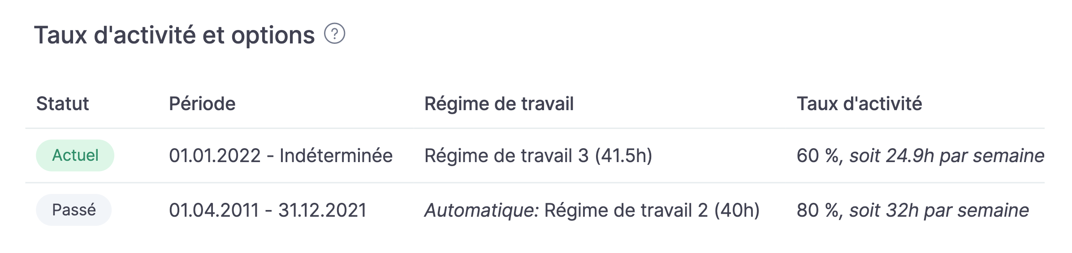Image resolution: width=1072 pixels, height=253 pixels.
Task: Select Régime de travail 2 (40h)
Action: [652, 210]
